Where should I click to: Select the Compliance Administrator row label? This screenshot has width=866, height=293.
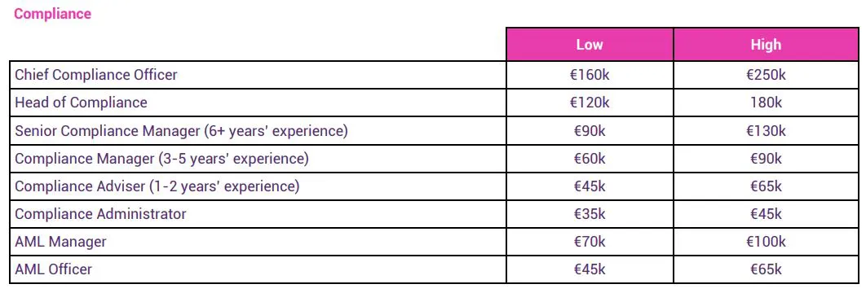[100, 214]
